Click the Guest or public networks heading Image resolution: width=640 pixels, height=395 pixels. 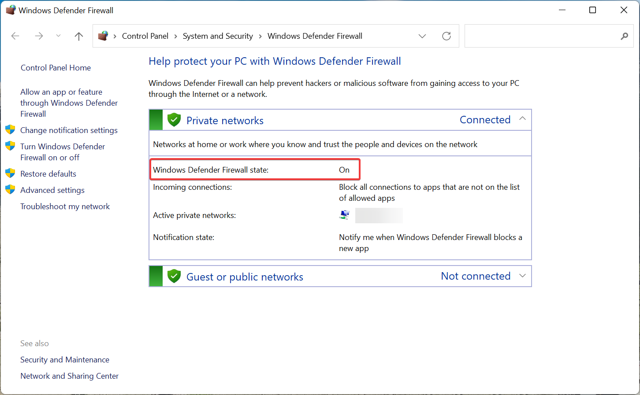tap(245, 277)
